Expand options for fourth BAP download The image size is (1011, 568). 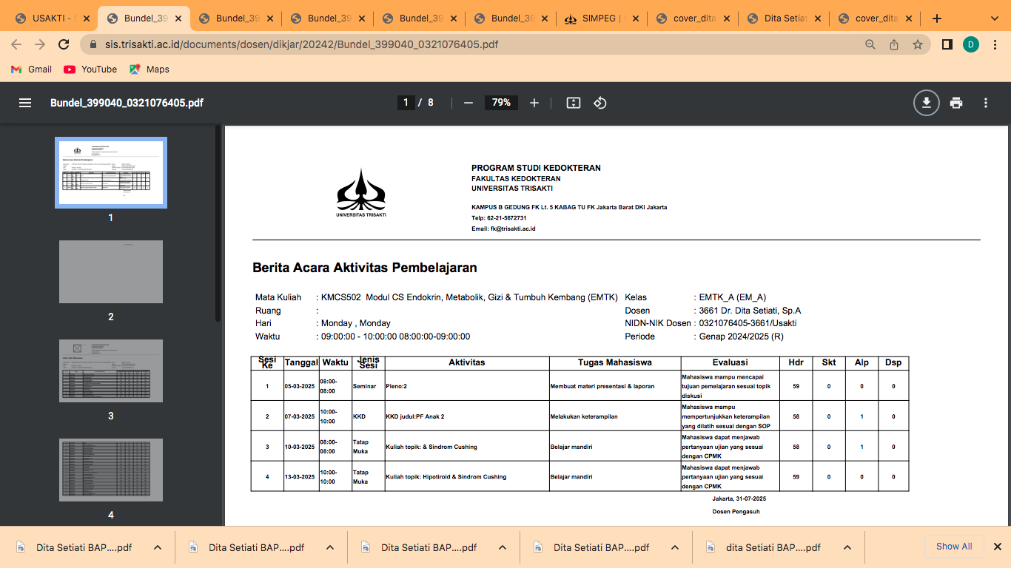675,547
